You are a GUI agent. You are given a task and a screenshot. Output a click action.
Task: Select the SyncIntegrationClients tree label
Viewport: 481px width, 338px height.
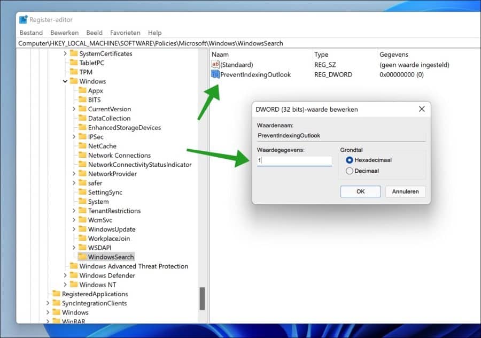tap(94, 303)
